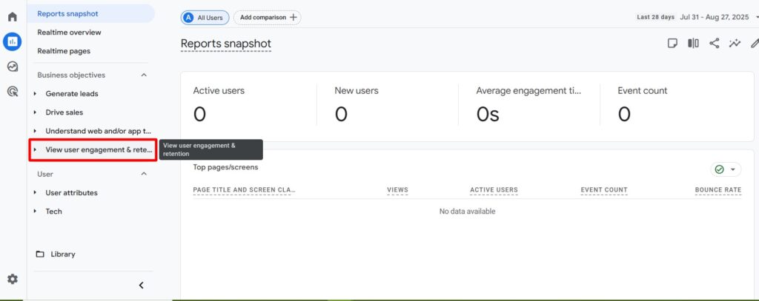Collapse the User section chevron

pyautogui.click(x=144, y=174)
